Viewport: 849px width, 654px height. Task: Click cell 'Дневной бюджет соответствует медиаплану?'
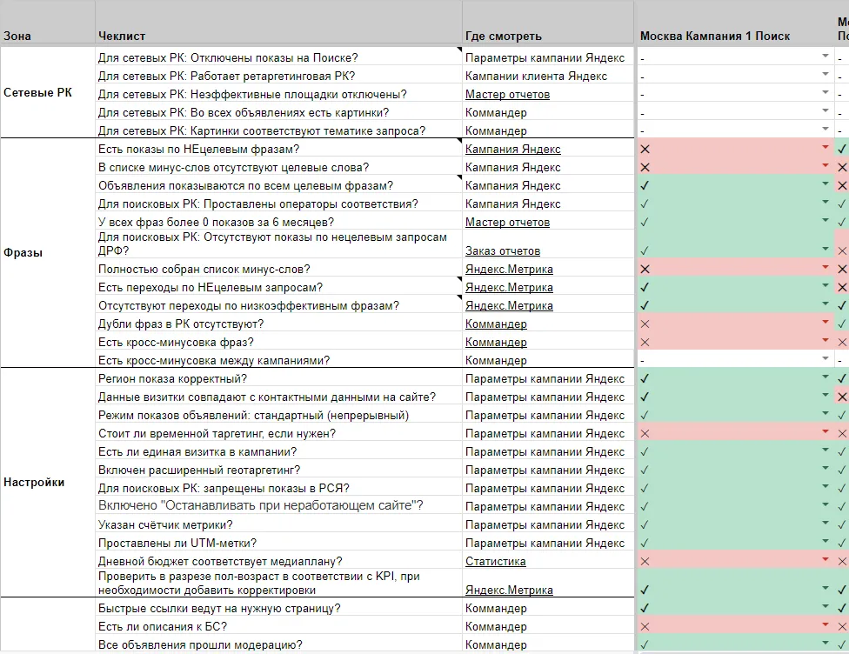(x=278, y=561)
